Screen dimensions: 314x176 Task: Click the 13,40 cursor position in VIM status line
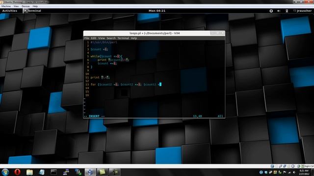197,116
